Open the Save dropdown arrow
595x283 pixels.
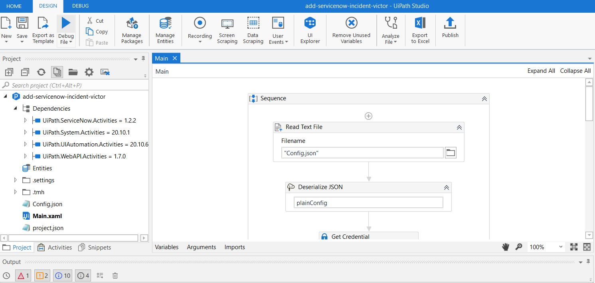[22, 41]
